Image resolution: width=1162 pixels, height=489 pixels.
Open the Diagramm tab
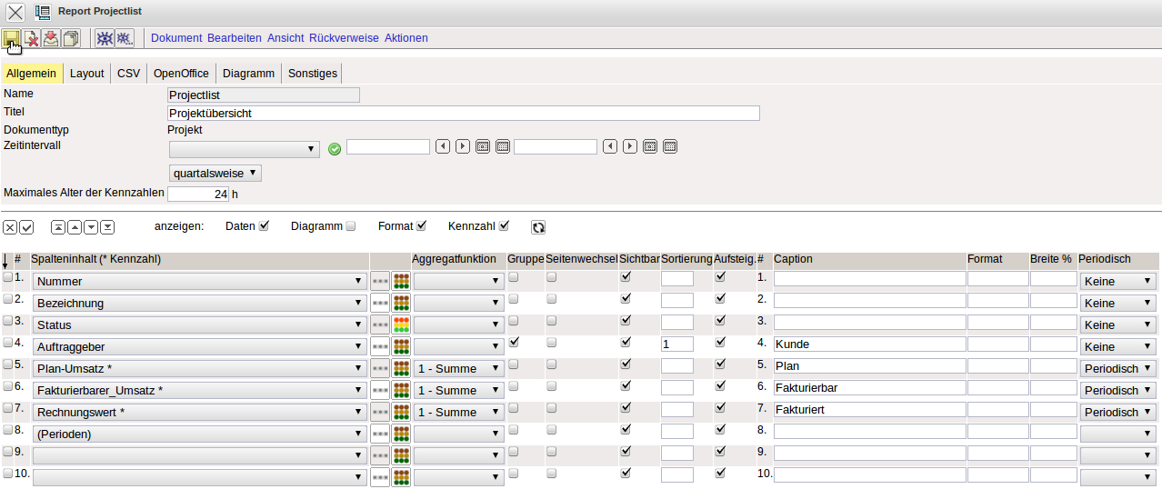pyautogui.click(x=248, y=74)
